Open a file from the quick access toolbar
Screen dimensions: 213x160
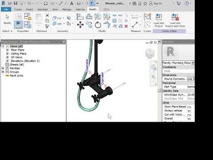point(10,3)
